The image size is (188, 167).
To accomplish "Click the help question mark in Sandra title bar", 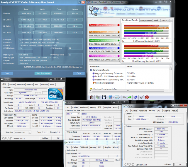I will pos(164,1).
